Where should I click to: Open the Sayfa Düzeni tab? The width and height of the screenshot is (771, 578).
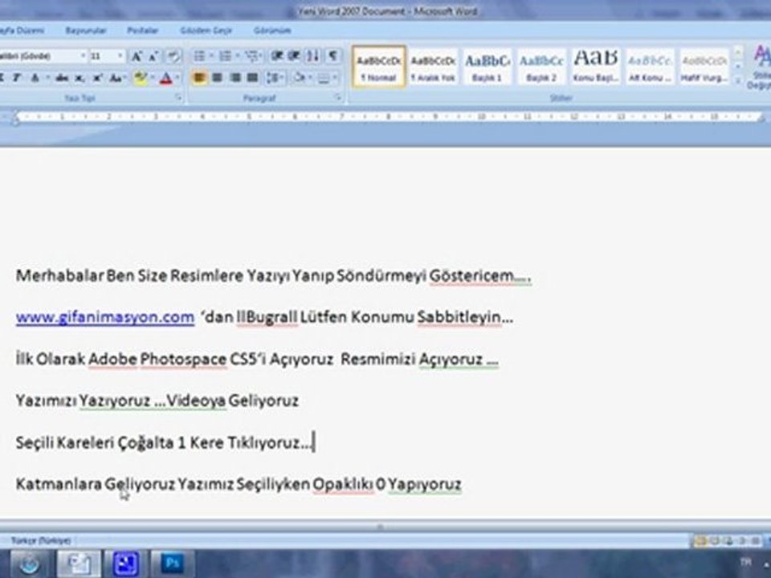(x=22, y=31)
